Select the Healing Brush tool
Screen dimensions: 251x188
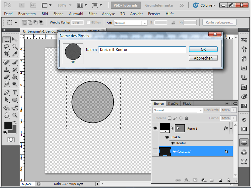pos(7,62)
